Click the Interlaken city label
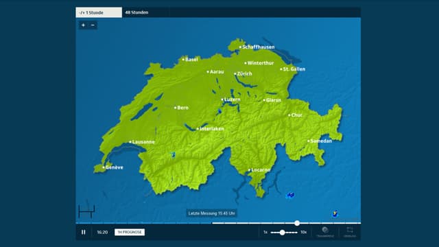Screen dimensions: 439x247 tap(212, 129)
